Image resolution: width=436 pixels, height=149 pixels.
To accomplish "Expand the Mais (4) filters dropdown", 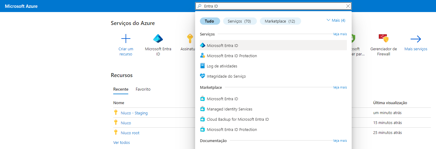I will 336,20.
